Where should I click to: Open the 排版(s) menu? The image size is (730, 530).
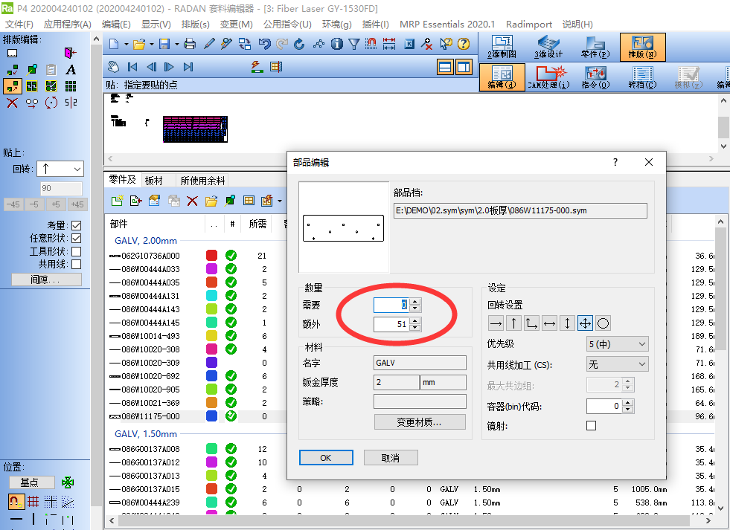point(195,25)
